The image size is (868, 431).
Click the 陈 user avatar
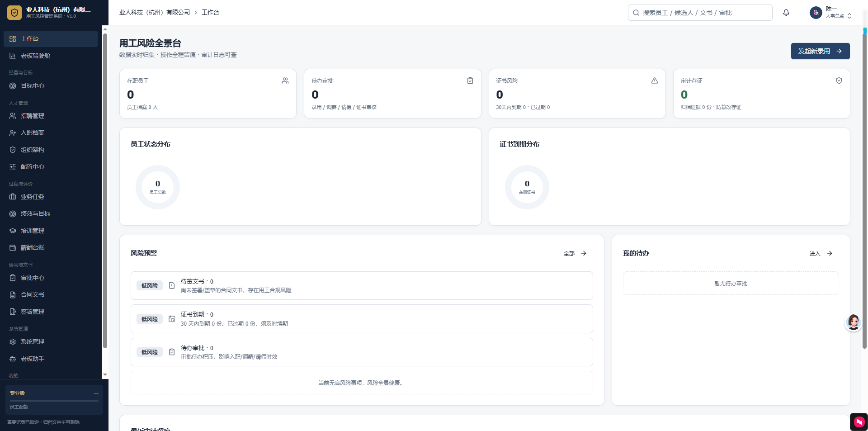[816, 13]
